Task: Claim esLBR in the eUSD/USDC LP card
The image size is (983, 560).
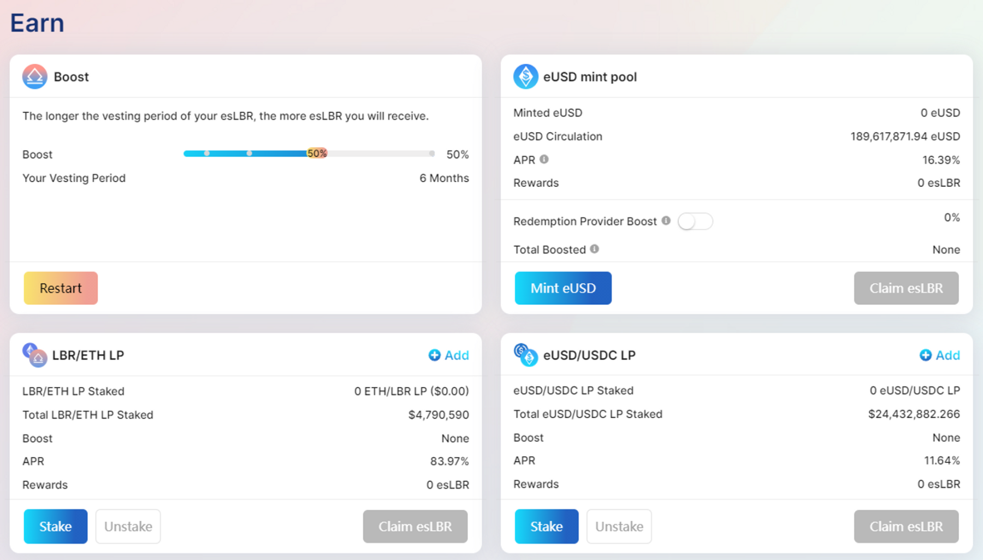Action: point(906,526)
